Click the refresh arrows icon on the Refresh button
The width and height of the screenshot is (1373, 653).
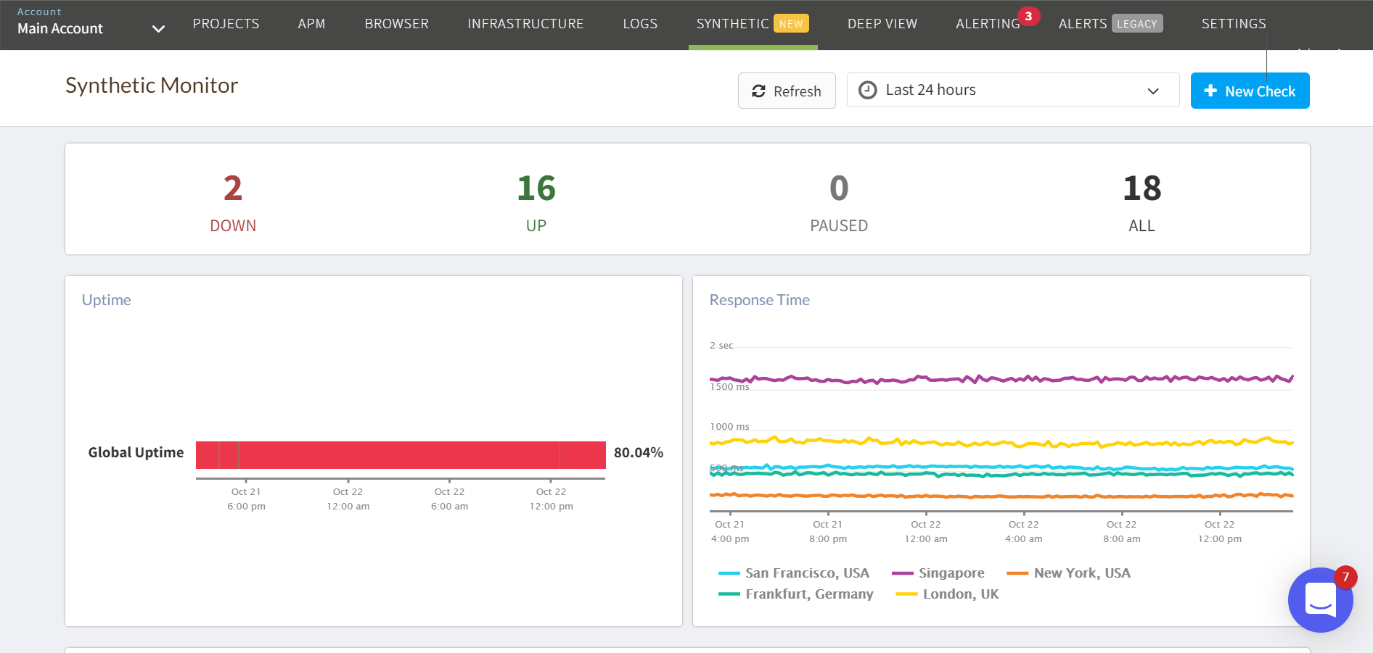[759, 91]
